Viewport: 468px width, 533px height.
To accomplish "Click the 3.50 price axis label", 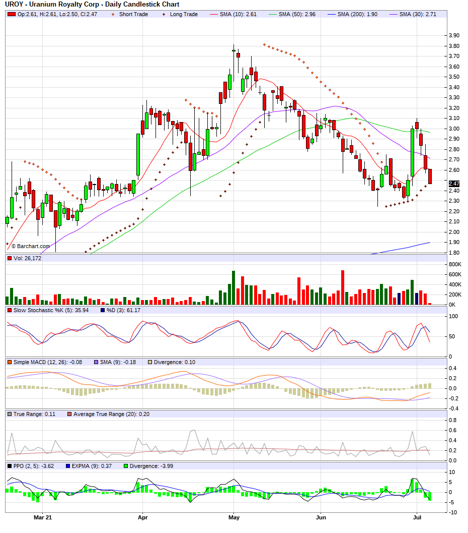I will pyautogui.click(x=454, y=77).
